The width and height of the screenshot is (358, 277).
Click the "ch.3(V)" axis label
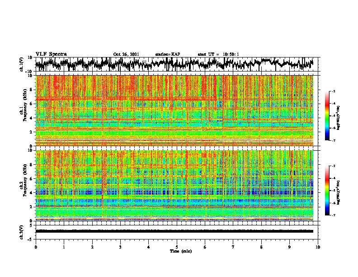[x=22, y=233]
